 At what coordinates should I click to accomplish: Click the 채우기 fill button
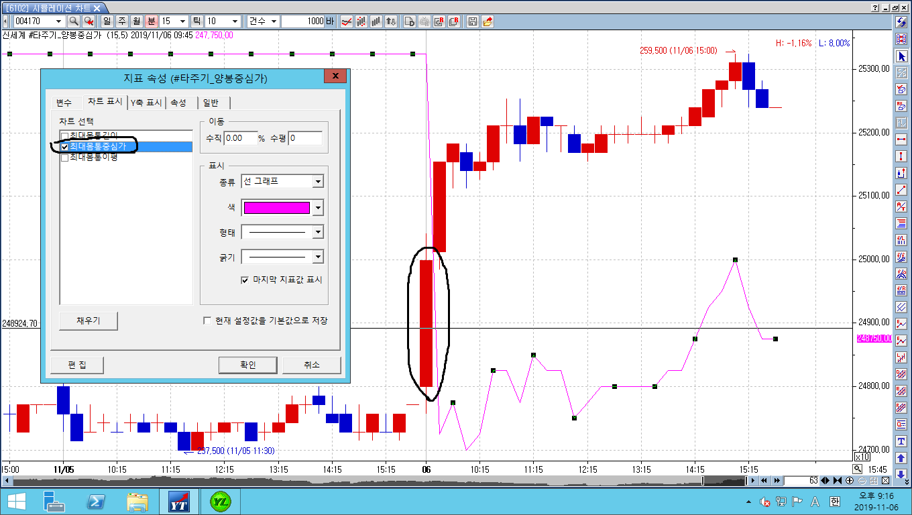(x=89, y=321)
